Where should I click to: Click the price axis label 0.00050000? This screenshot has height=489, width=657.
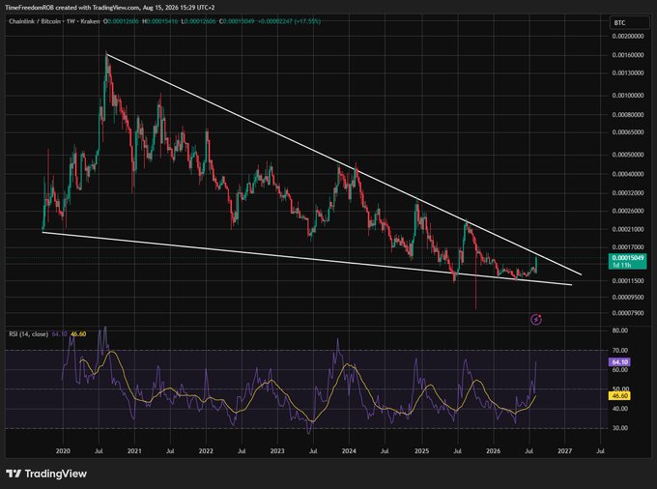coord(628,155)
